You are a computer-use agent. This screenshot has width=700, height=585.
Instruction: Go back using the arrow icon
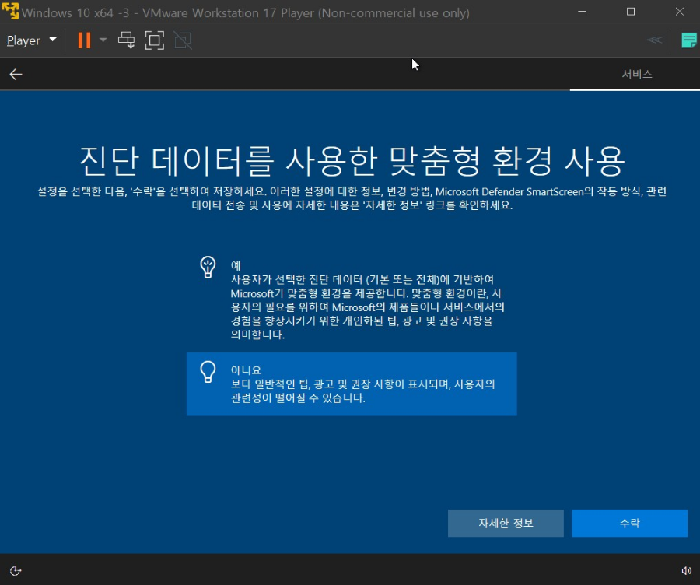coord(16,74)
